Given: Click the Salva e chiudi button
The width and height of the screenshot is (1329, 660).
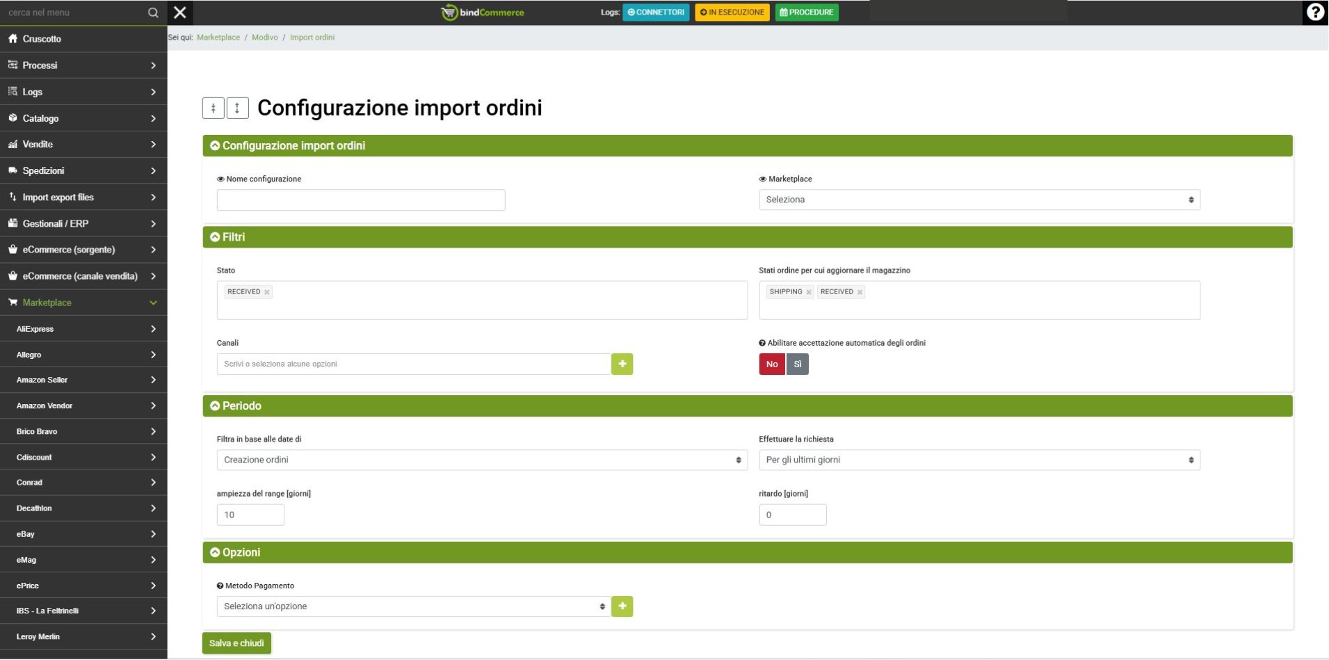Looking at the screenshot, I should click(x=236, y=643).
